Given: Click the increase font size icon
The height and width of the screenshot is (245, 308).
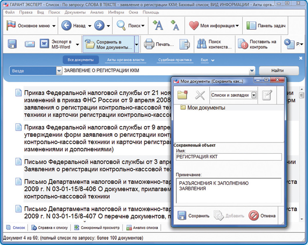Looking at the screenshot, I should tap(158, 26).
